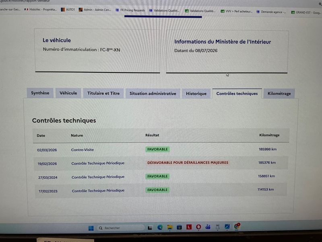Open File Explorer from the taskbar

[x=169, y=227]
